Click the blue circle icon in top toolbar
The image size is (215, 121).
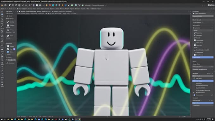pyautogui.click(x=65, y=5)
